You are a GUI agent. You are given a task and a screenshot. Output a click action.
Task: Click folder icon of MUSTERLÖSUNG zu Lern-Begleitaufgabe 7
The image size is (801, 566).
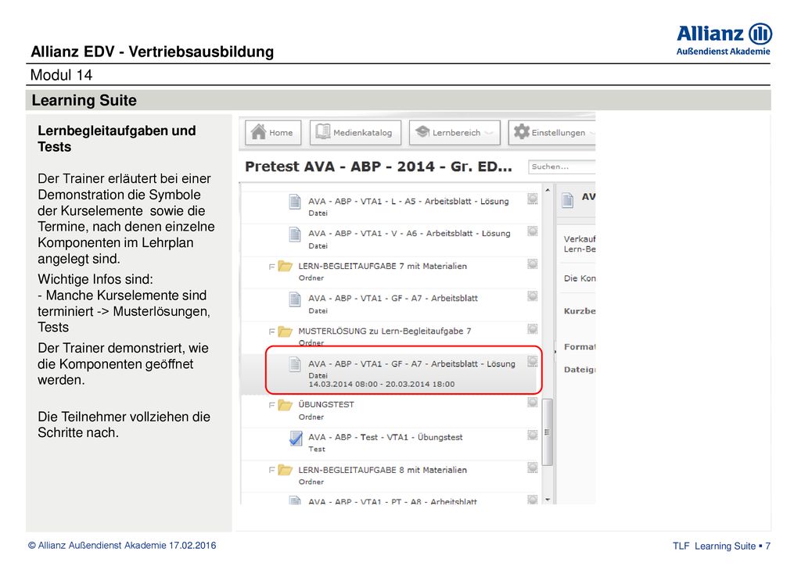click(285, 331)
